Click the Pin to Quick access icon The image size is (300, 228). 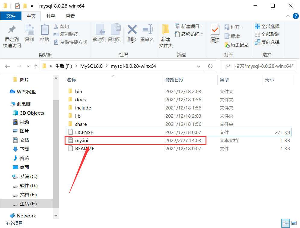coord(12,30)
